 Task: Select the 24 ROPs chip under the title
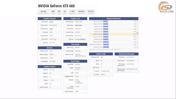(65, 12)
